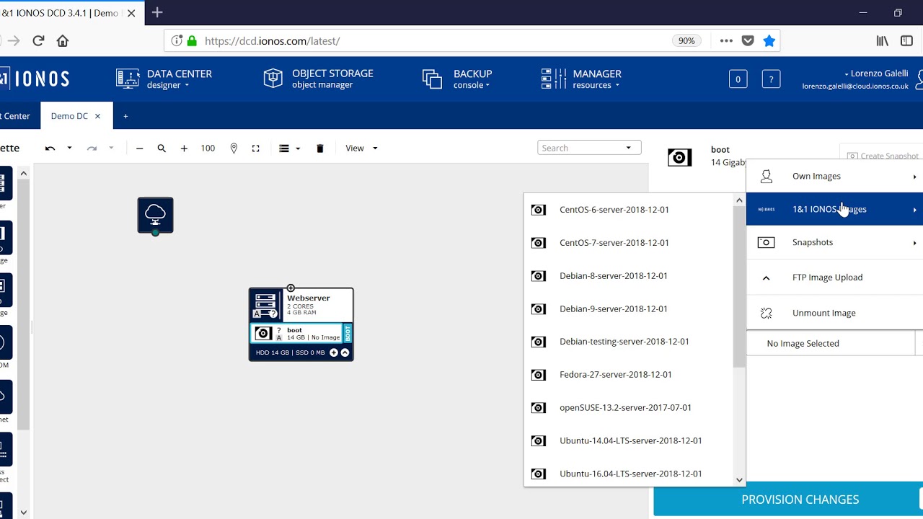
Task: Click the 90% zoom level indicator
Action: (x=686, y=41)
